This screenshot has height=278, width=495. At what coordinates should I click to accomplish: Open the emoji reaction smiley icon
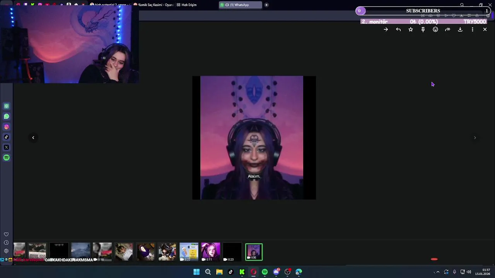(435, 29)
